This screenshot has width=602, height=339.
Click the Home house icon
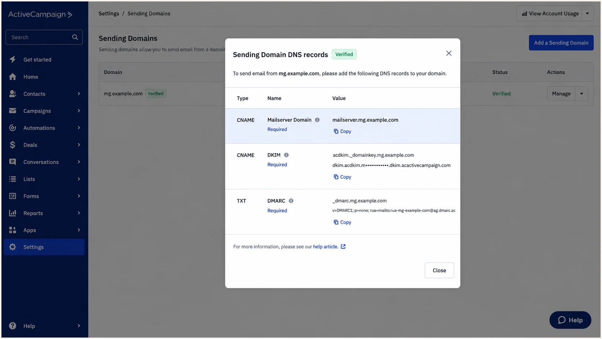click(13, 77)
